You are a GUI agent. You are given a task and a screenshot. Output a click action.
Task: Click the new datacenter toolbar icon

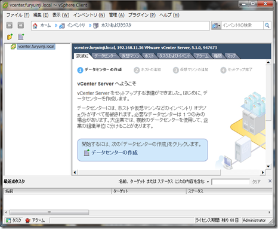(x=21, y=36)
